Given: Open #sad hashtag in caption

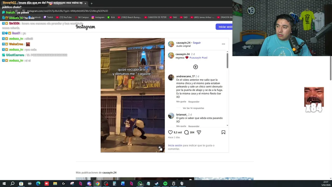Looking at the screenshot, I should point(204,58).
